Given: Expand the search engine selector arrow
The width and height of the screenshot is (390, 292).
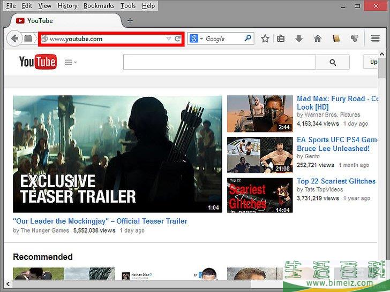Looking at the screenshot, I should coord(201,39).
